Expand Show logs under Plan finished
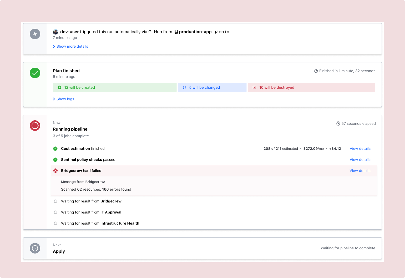The width and height of the screenshot is (405, 278). click(63, 99)
